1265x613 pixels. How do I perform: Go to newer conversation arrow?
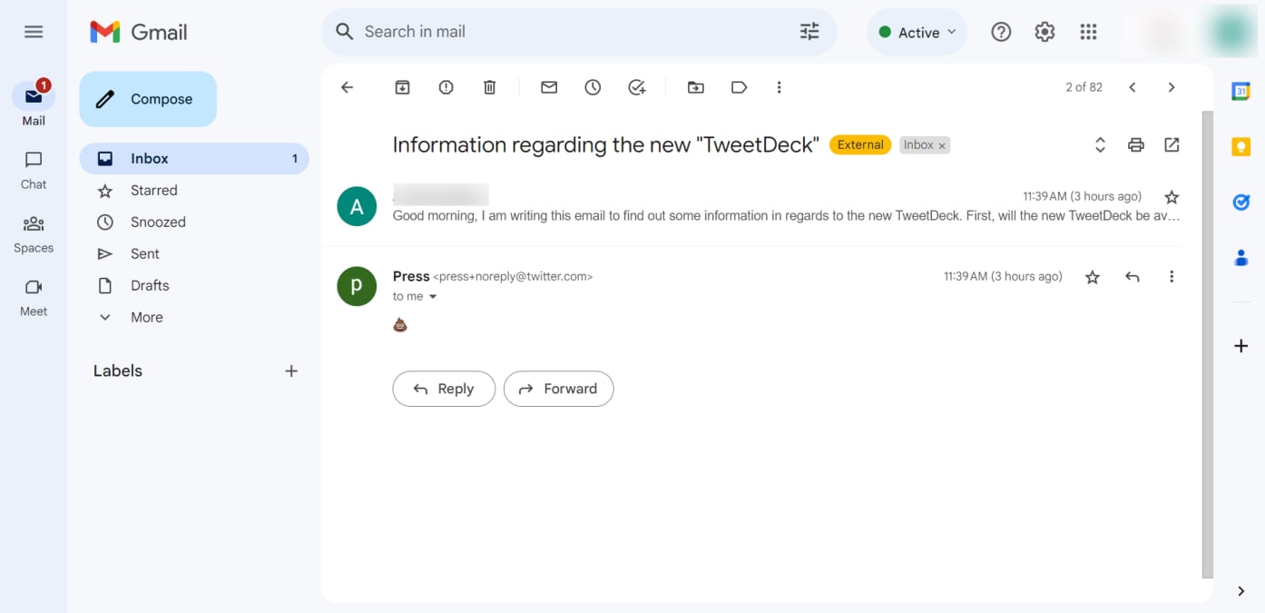tap(1133, 87)
